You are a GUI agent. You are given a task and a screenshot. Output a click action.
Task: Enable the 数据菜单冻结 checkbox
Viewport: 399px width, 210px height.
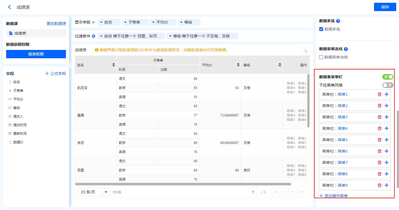[321, 57]
